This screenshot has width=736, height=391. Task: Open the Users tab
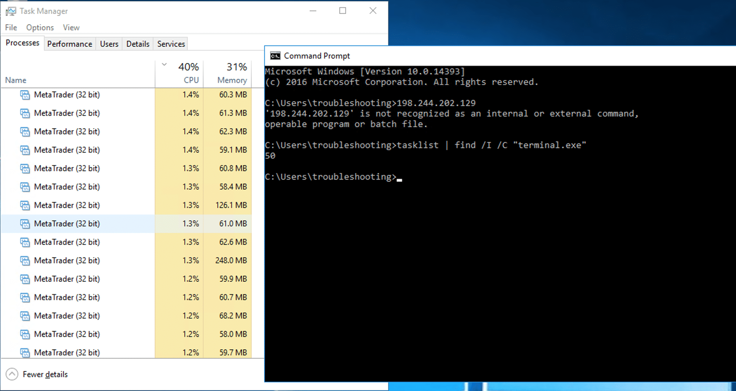pyautogui.click(x=109, y=44)
